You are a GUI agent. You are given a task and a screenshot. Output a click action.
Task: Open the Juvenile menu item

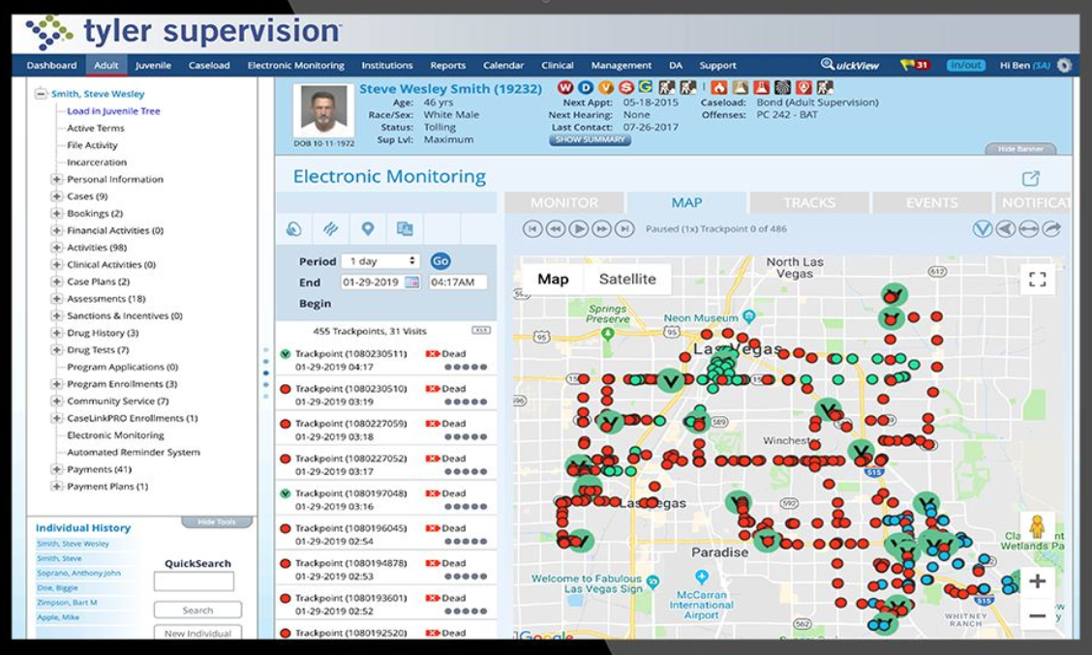click(x=152, y=65)
